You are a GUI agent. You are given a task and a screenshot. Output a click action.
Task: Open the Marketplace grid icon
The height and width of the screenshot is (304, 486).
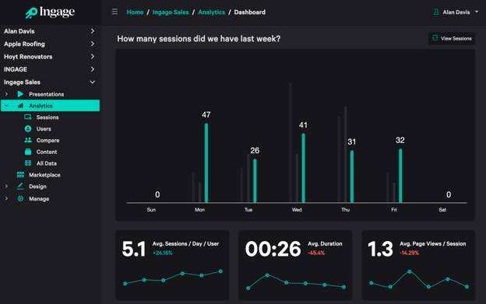pos(20,175)
